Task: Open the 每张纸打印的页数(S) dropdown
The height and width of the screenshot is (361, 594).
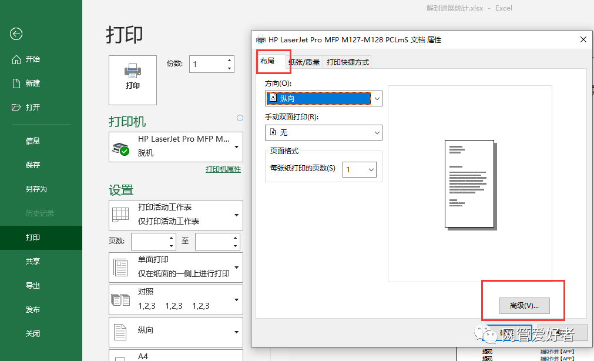Action: pyautogui.click(x=360, y=169)
